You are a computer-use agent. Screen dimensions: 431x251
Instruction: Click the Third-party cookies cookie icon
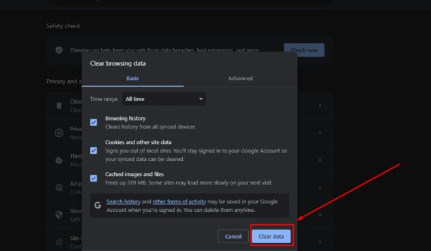click(x=59, y=160)
